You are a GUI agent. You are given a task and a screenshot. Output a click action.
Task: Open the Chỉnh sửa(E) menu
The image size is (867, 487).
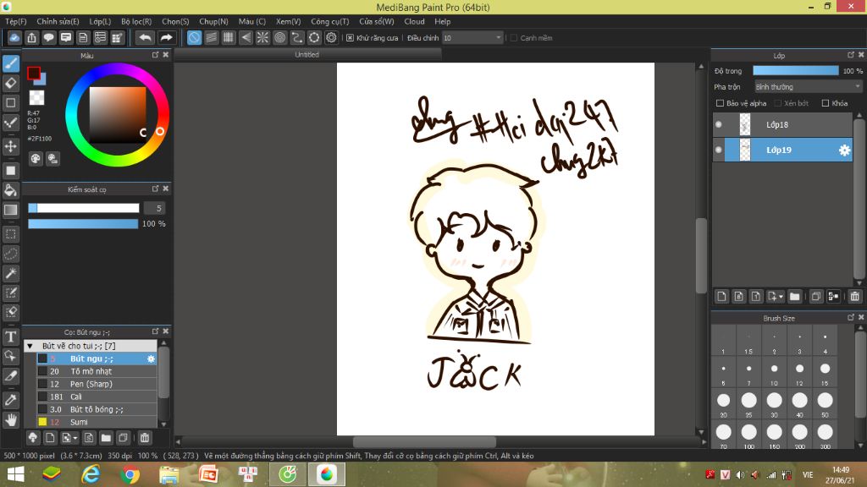[58, 21]
